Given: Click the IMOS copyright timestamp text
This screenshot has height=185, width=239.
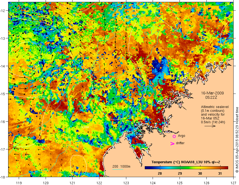Looking at the screenshot, I should click(237, 140).
